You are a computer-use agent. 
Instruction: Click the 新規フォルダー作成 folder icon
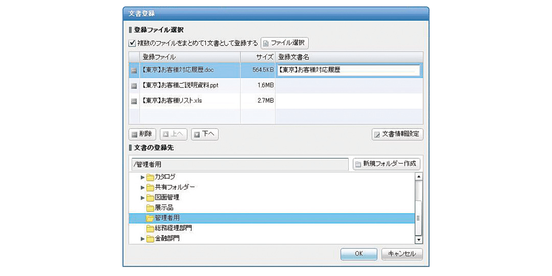click(358, 164)
